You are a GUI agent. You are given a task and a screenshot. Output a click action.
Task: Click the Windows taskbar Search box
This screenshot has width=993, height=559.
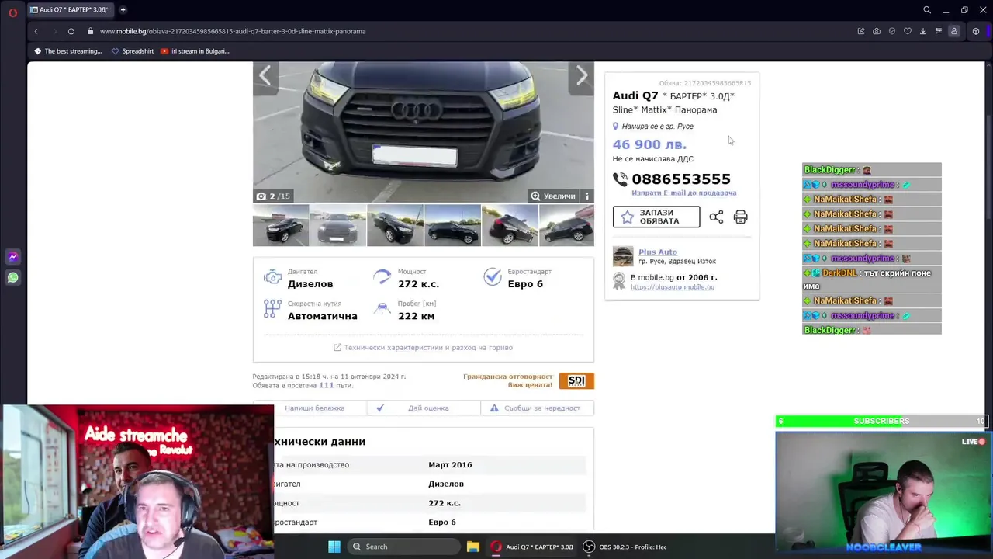403,547
